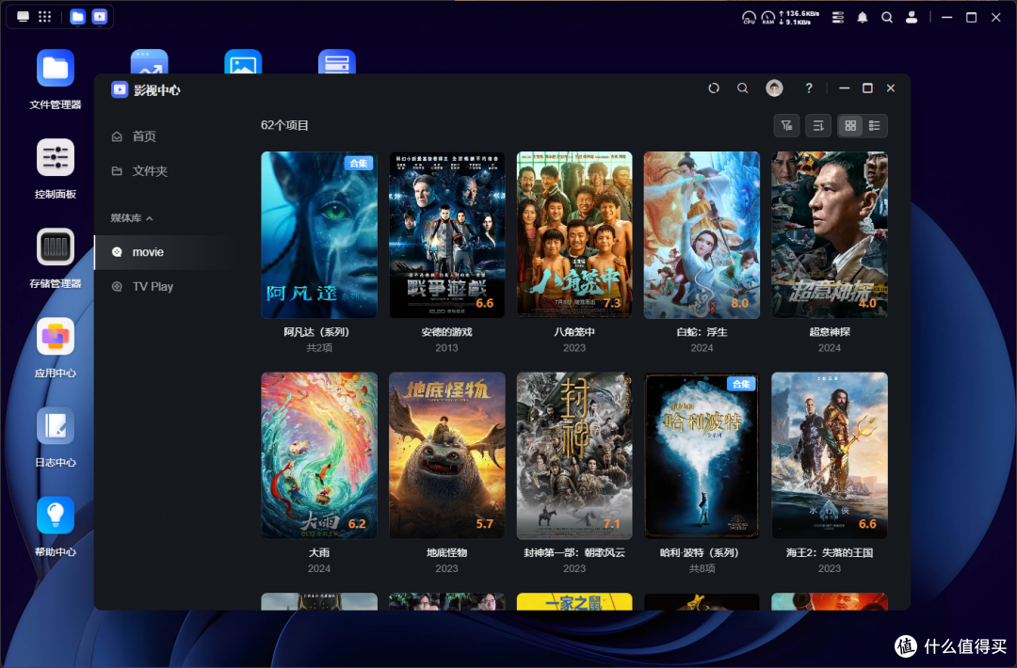1017x668 pixels.
Task: Open 地底怪物 poster
Action: click(x=447, y=455)
